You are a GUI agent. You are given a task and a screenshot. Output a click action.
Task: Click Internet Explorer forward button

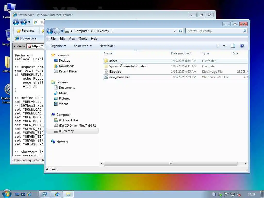coord(23,22)
